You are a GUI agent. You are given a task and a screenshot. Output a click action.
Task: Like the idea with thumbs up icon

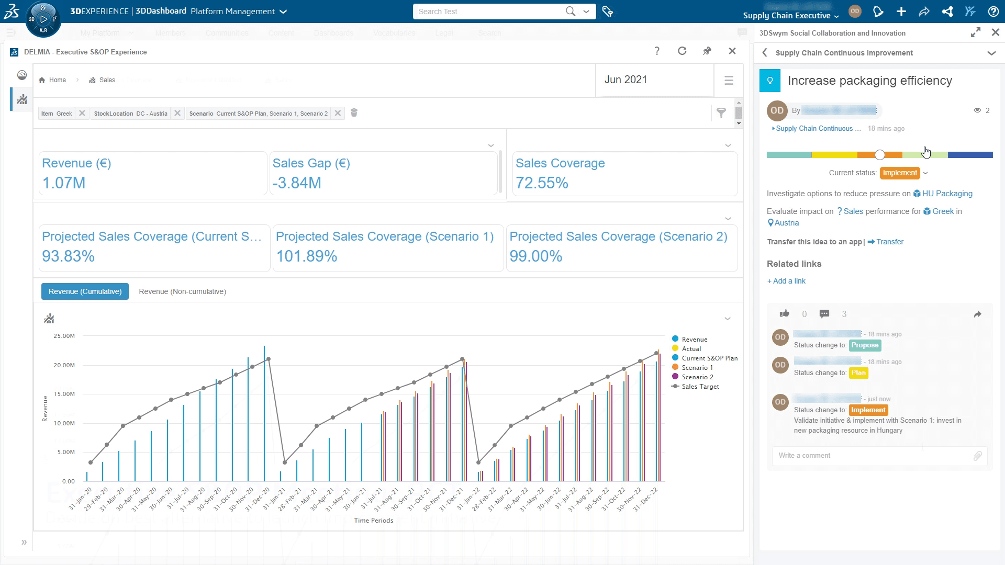(784, 314)
